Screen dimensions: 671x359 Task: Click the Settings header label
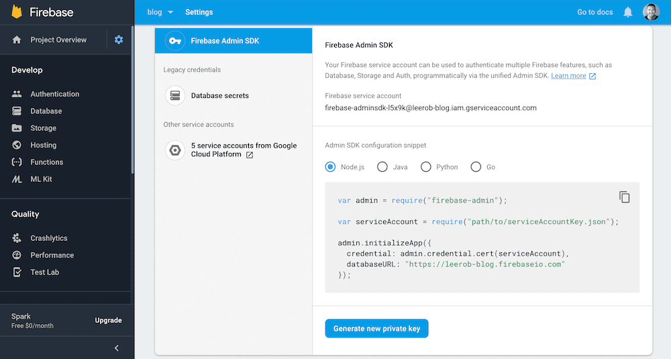click(x=199, y=12)
